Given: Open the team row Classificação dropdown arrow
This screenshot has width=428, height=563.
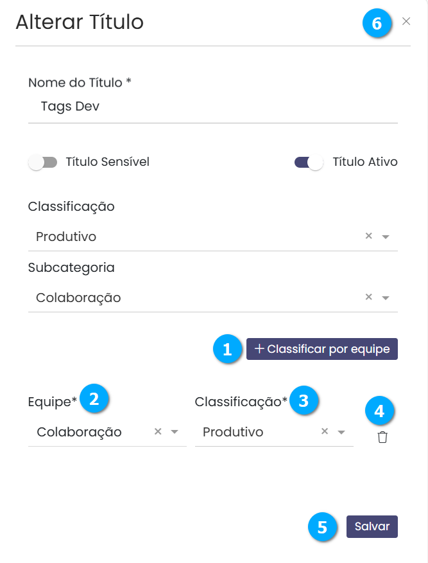Looking at the screenshot, I should point(341,432).
